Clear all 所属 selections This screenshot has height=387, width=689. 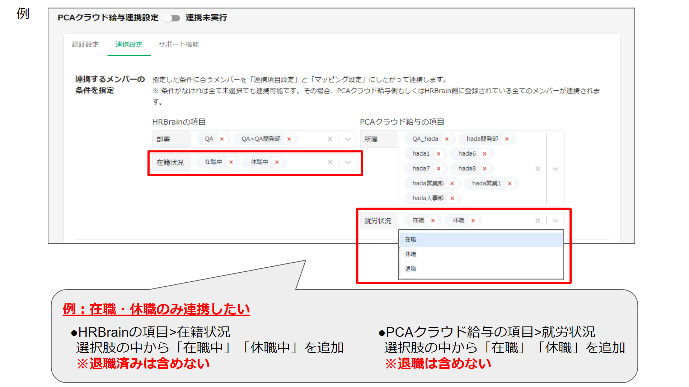[x=538, y=168]
